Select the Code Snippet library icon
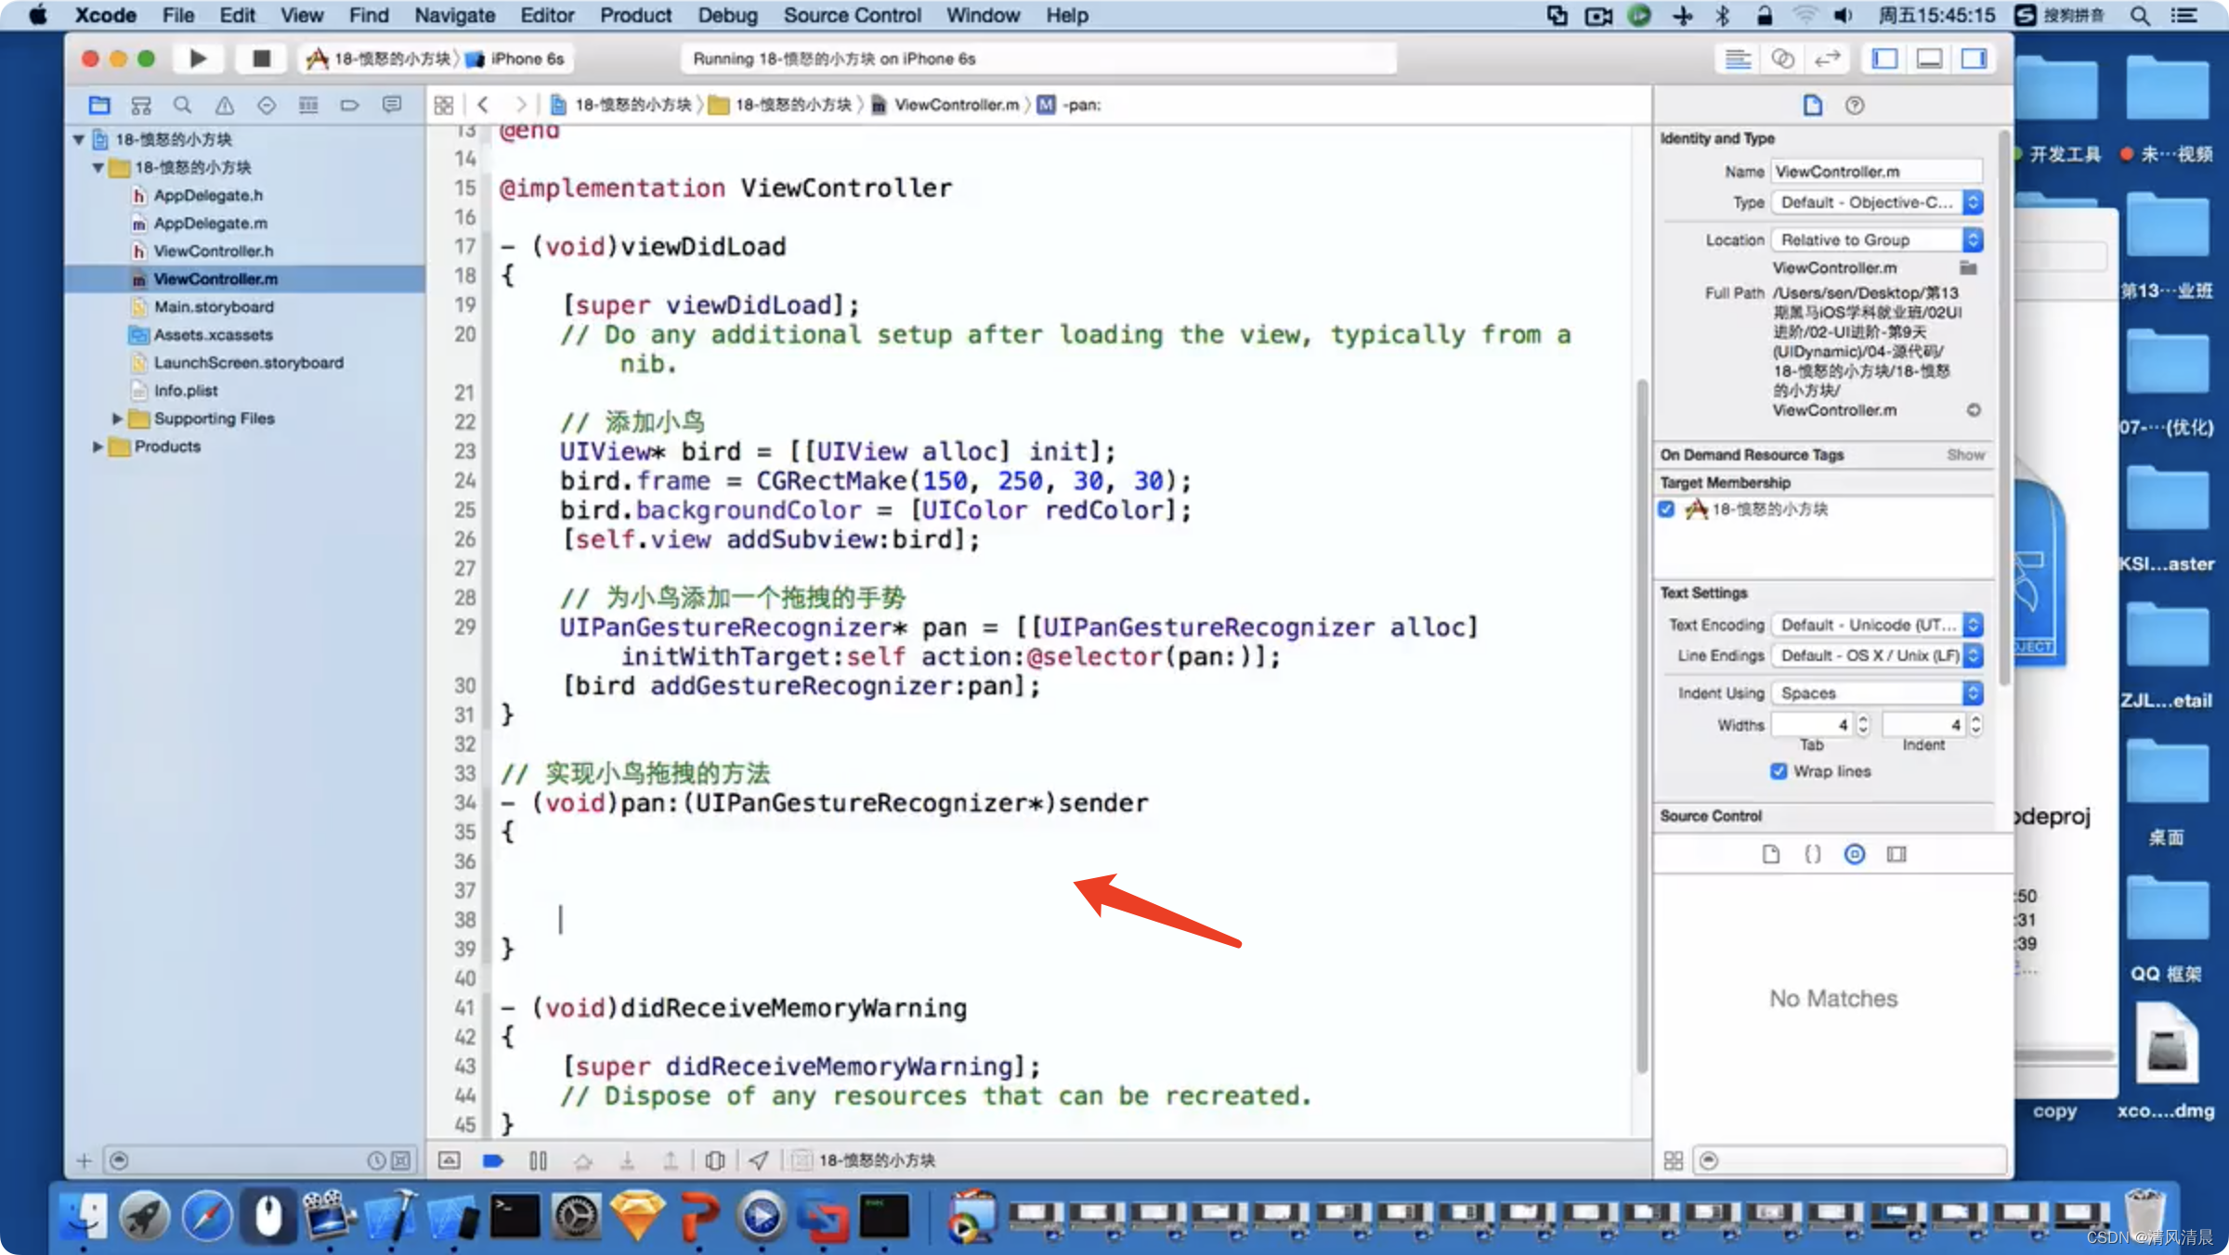This screenshot has width=2229, height=1255. (1813, 854)
